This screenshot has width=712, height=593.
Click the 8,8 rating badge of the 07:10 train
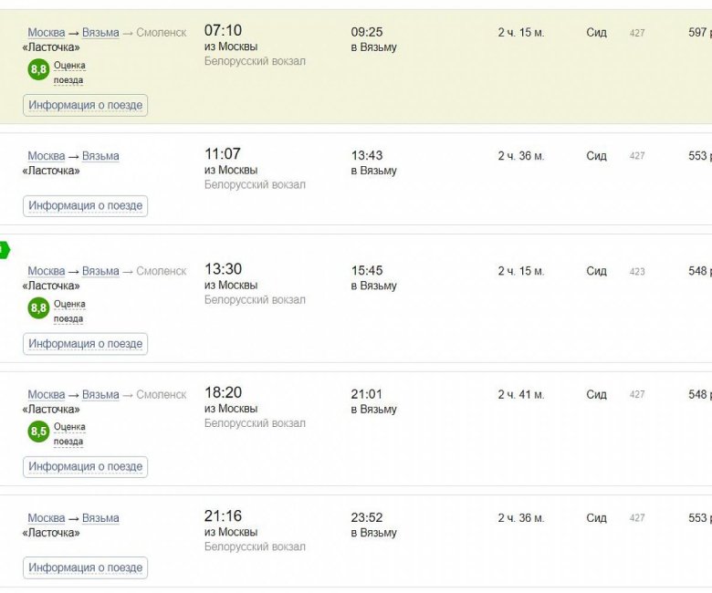point(38,69)
